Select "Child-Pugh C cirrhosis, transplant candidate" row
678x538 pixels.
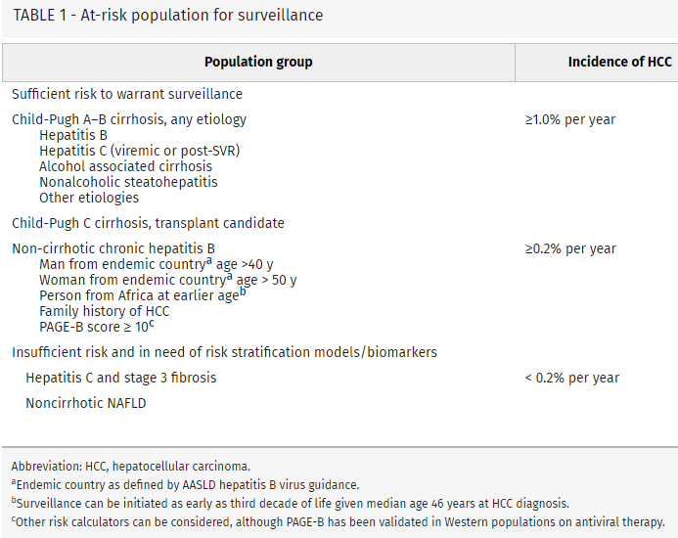[148, 223]
